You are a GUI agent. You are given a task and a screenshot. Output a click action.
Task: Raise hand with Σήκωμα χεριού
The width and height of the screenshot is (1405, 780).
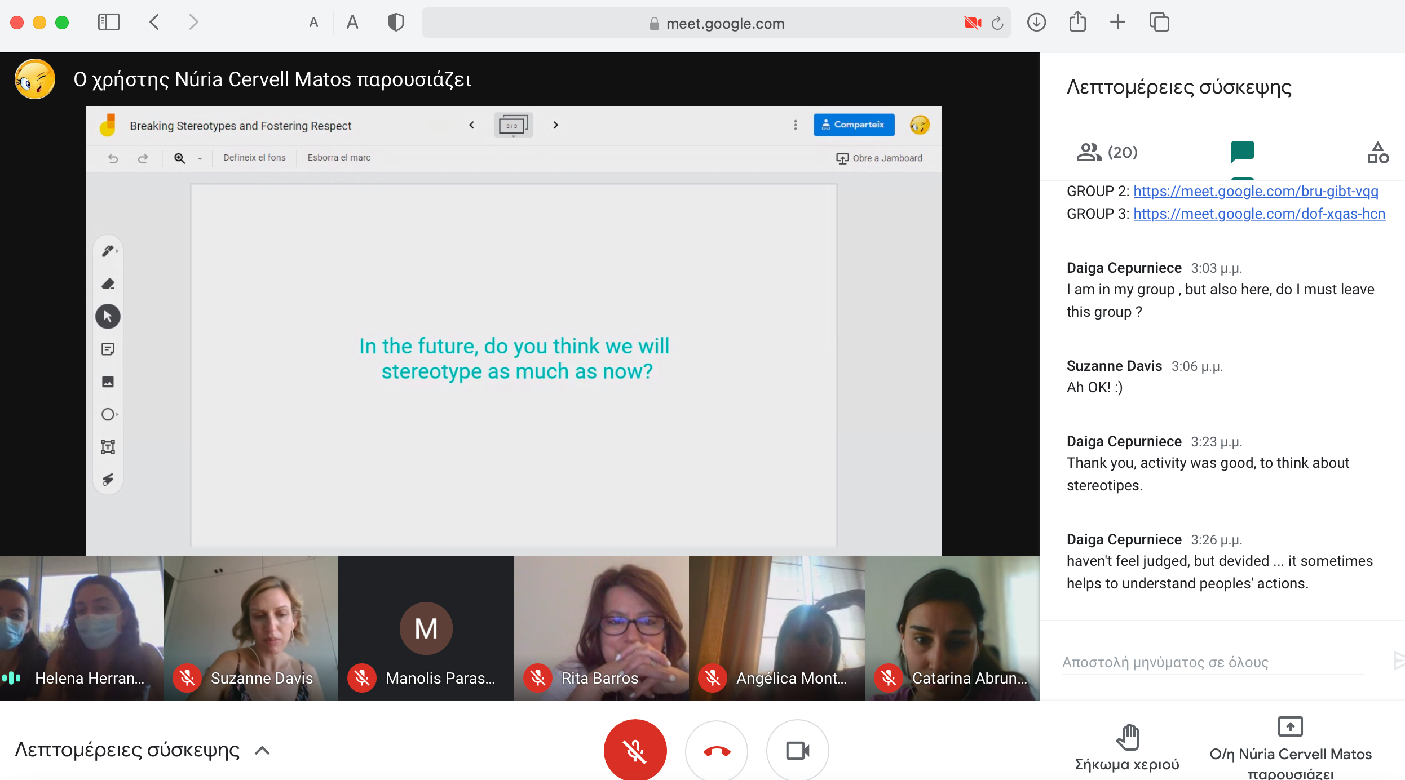tap(1127, 748)
